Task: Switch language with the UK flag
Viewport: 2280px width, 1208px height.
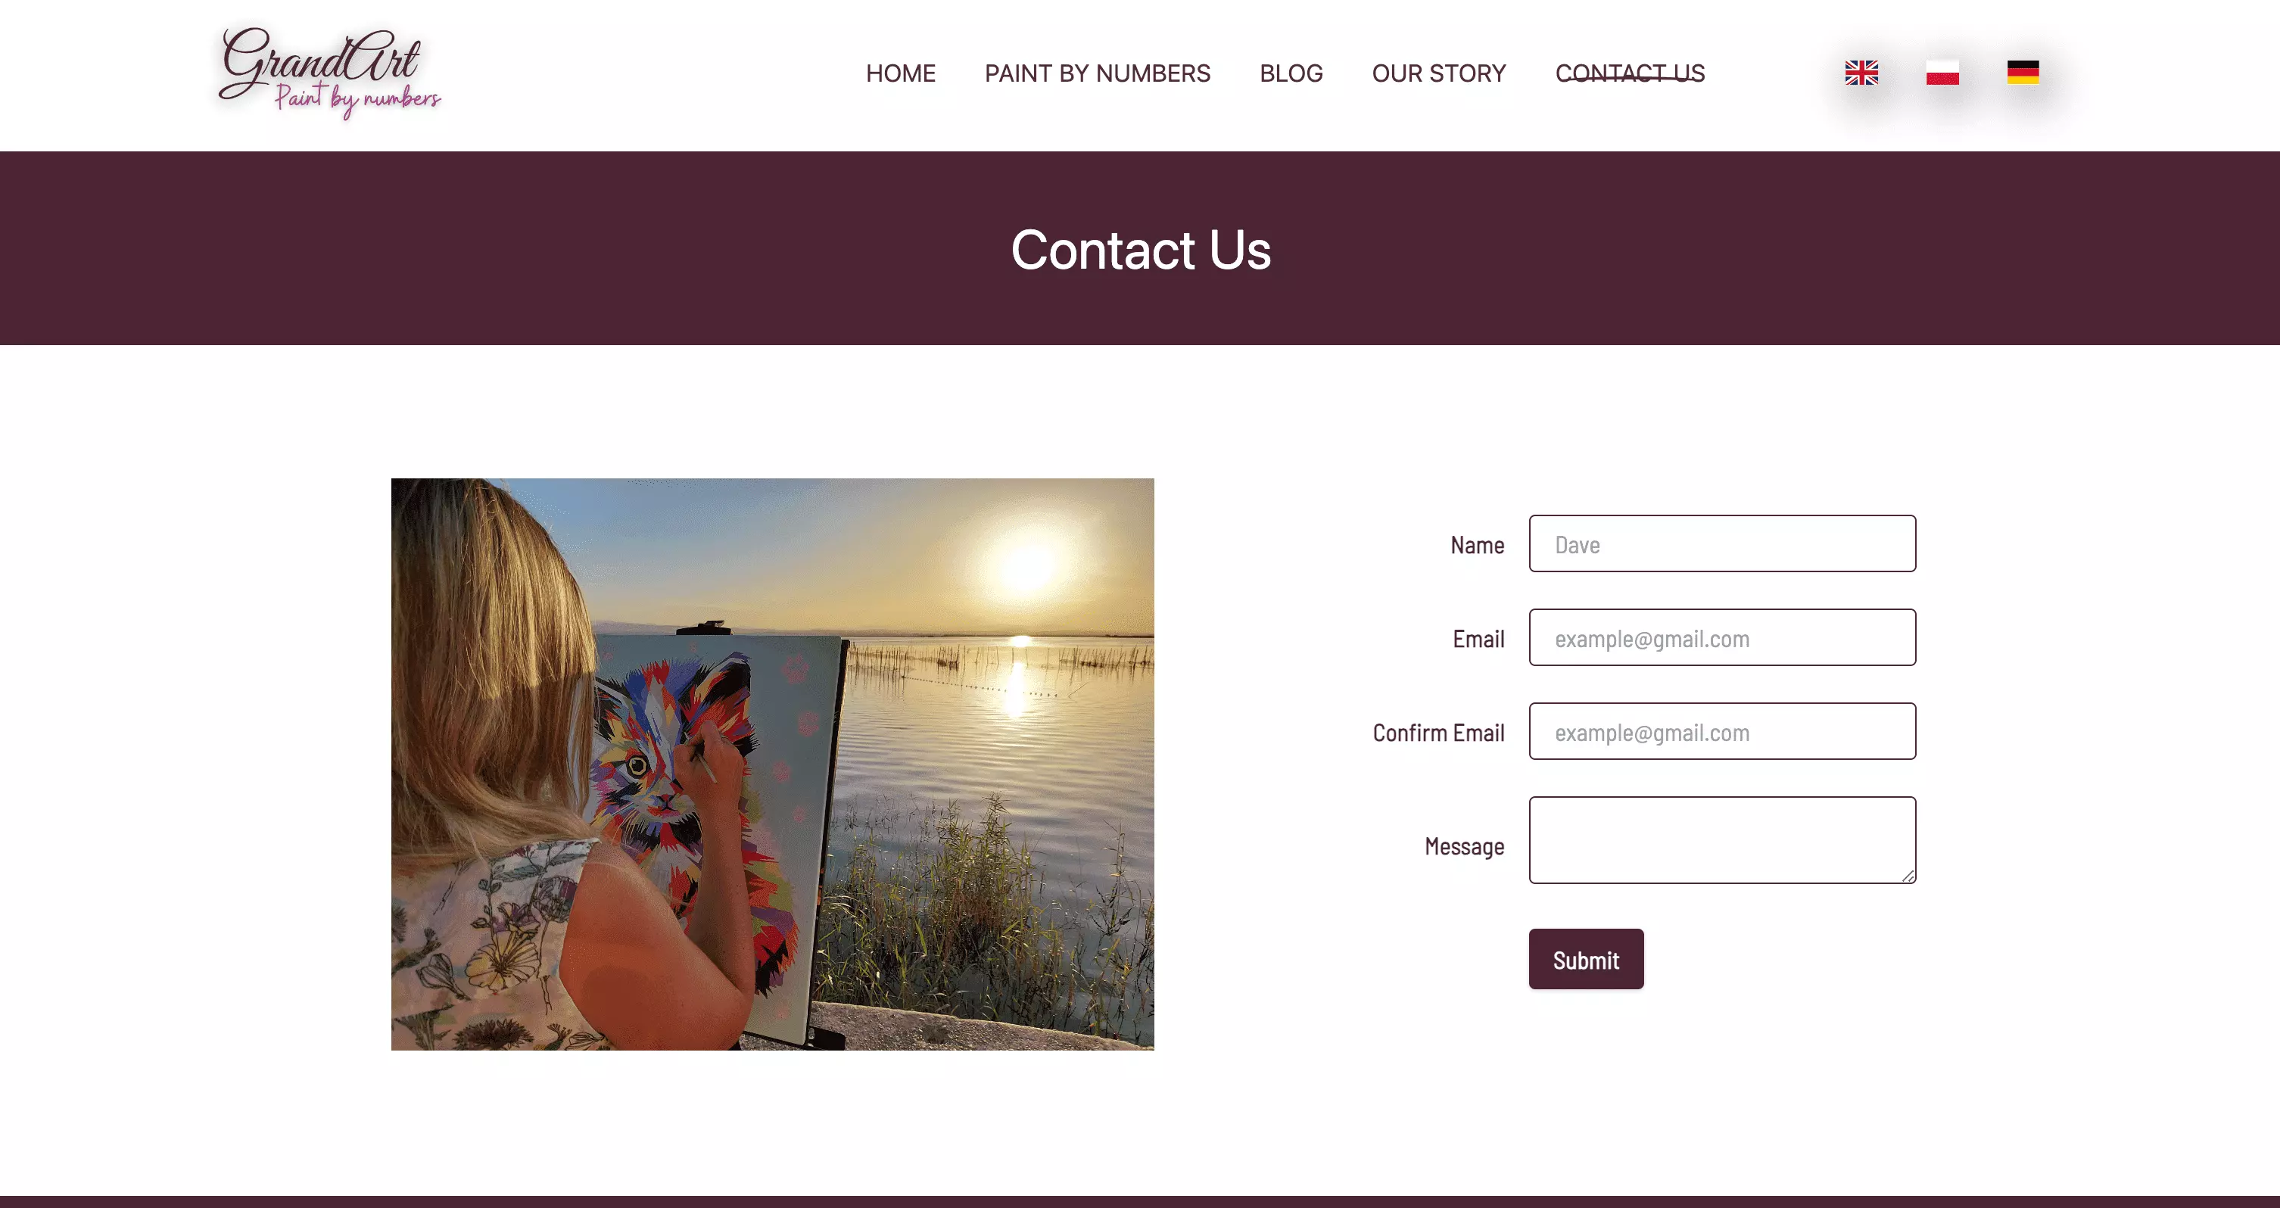Action: pos(1861,73)
